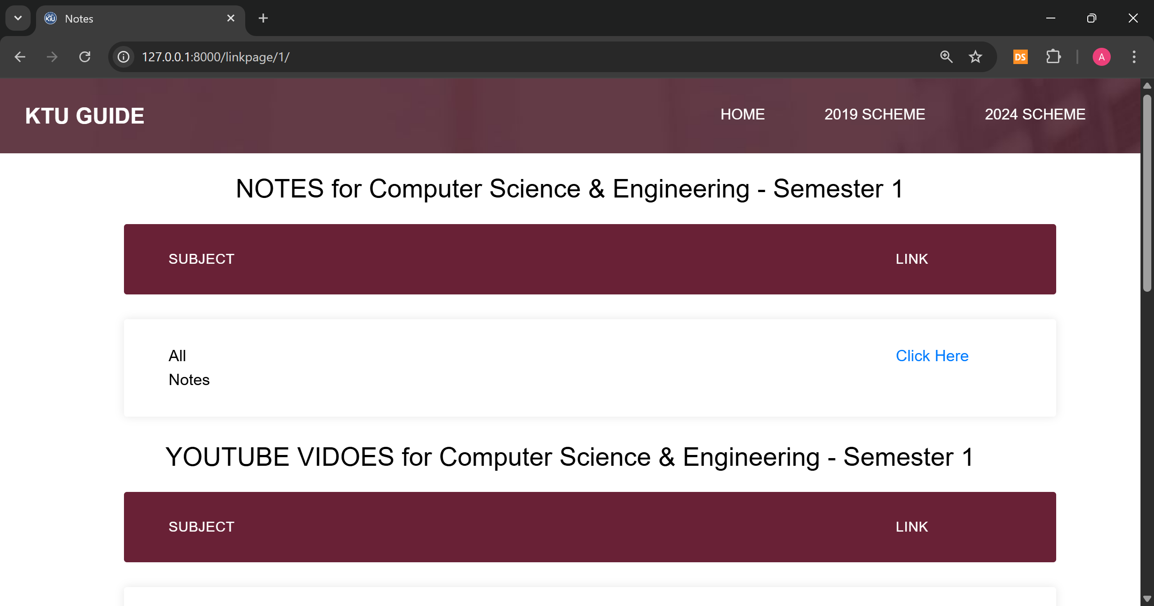Go back using the browser back arrow
This screenshot has height=606, width=1154.
coord(20,57)
